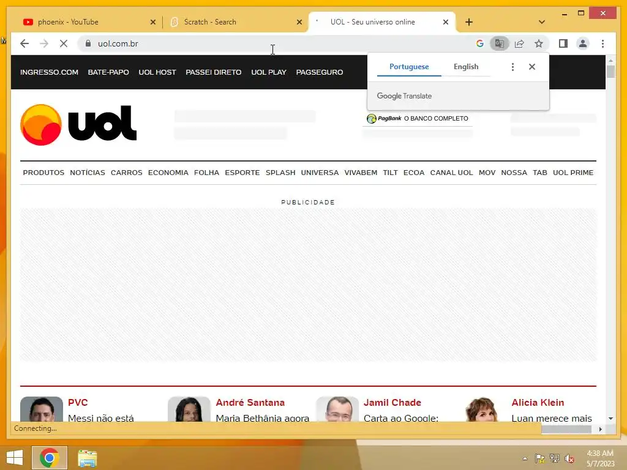Bookmark this tab with the star icon
This screenshot has width=627, height=470.
[539, 43]
